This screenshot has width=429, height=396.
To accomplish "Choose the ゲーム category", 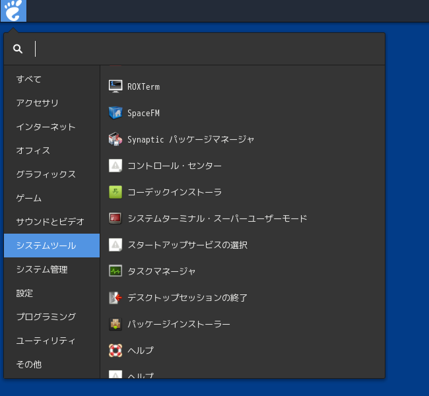I will [51, 198].
